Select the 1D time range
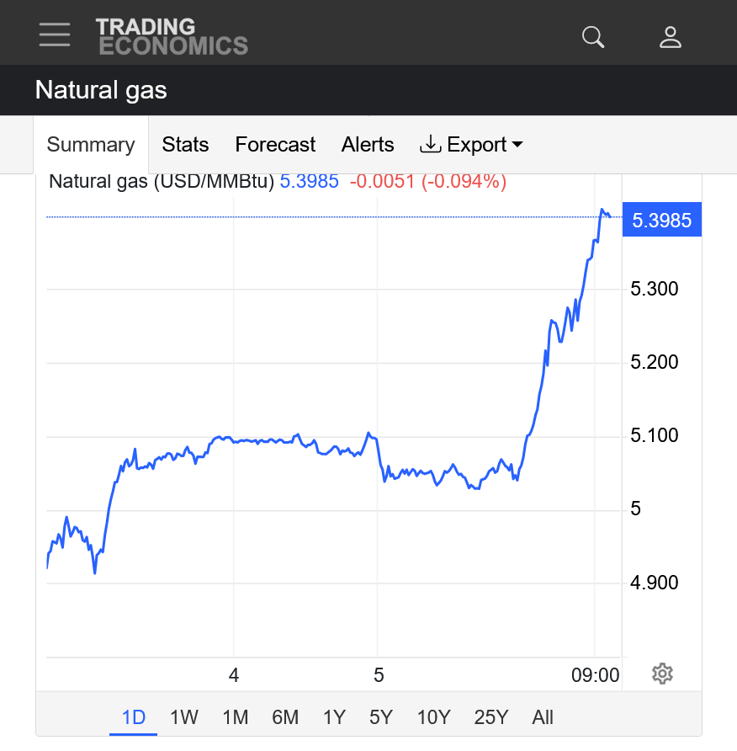Viewport: 737px width, 751px height. [134, 717]
